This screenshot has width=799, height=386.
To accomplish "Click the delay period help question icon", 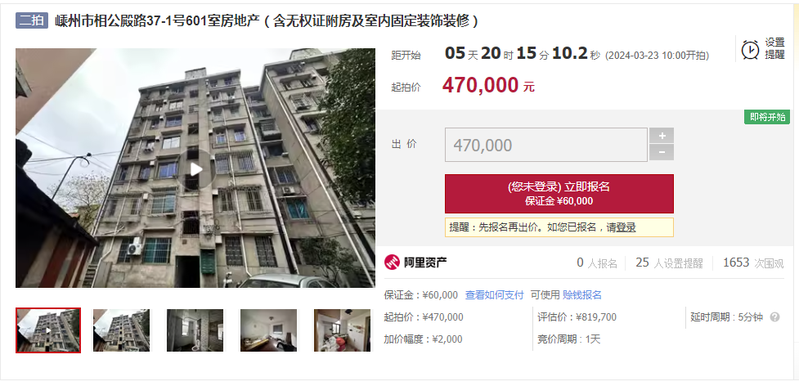I will pos(774,317).
